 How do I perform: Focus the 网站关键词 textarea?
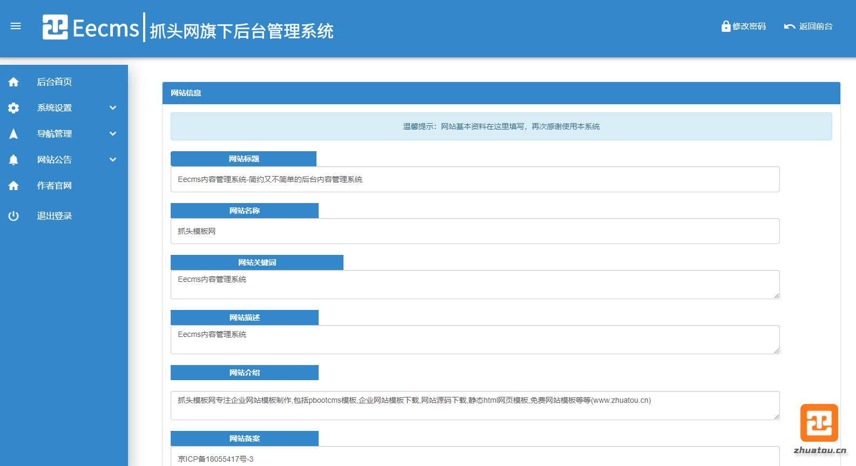(x=475, y=285)
